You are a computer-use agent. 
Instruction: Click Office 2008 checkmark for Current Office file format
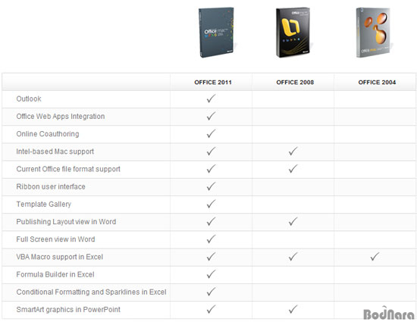click(x=293, y=169)
